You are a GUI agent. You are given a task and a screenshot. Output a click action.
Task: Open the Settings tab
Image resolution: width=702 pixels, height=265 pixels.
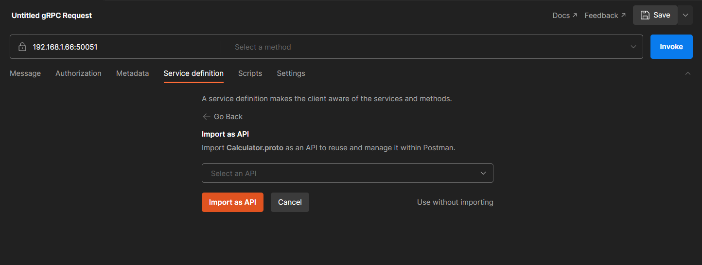coord(291,73)
